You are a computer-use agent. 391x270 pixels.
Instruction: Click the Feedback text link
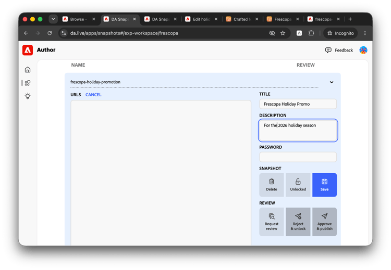point(344,50)
